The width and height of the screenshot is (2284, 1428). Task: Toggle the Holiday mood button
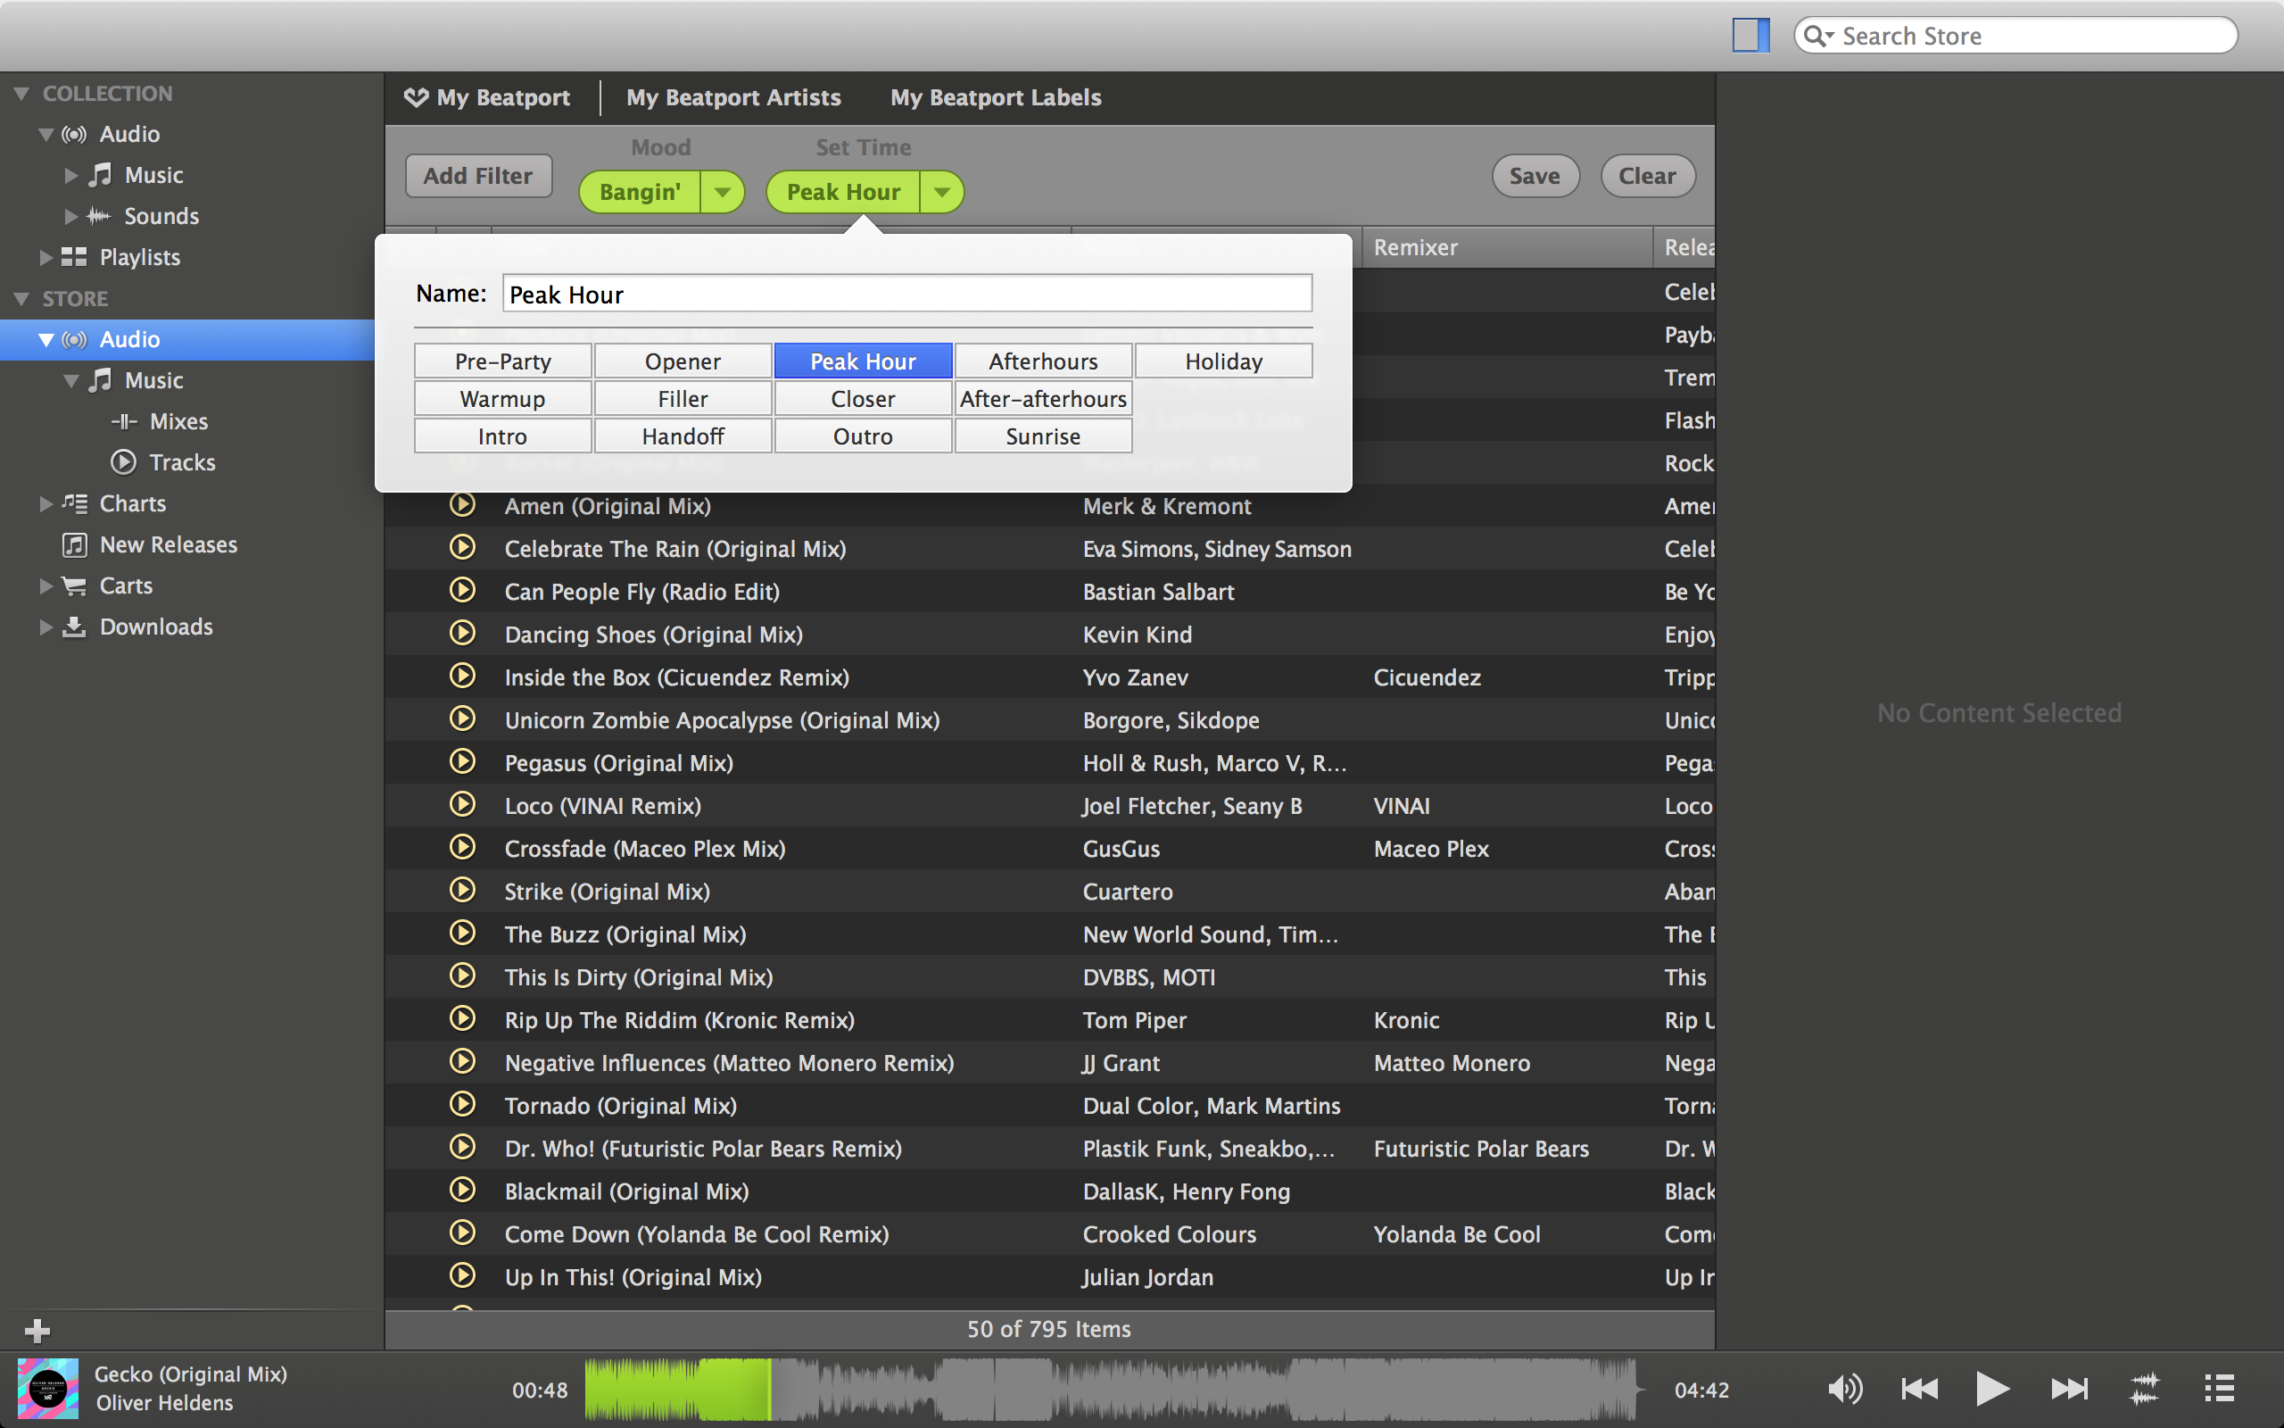(x=1221, y=361)
